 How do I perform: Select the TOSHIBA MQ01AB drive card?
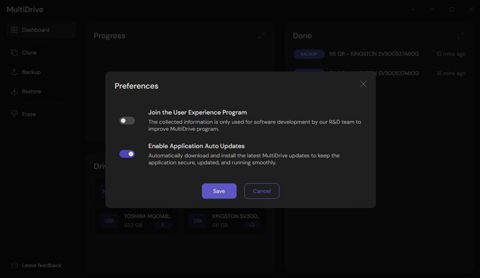136,220
